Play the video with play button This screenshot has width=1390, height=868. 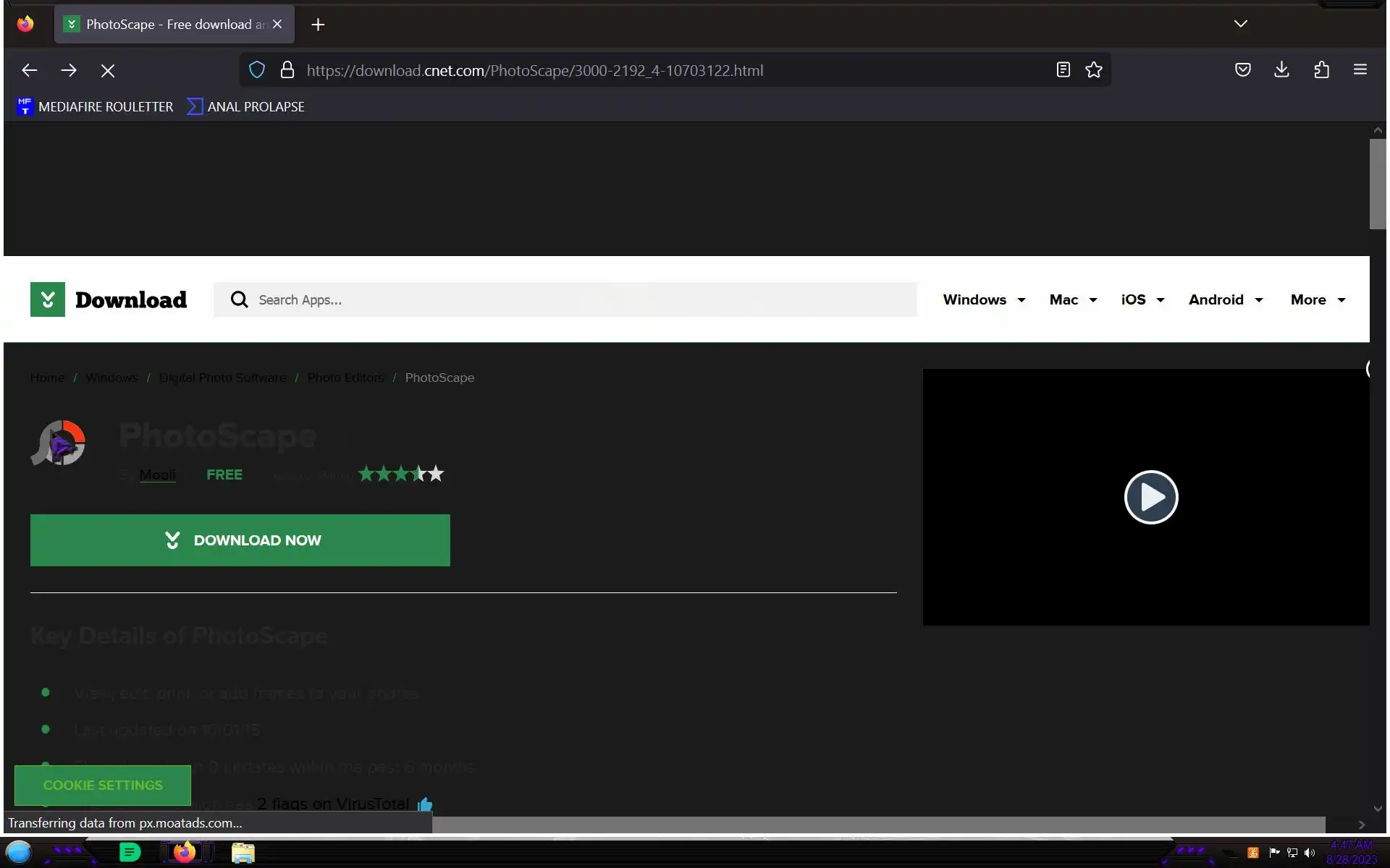tap(1150, 497)
